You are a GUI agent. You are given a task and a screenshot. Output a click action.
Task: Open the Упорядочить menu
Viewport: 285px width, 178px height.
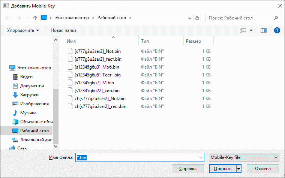pyautogui.click(x=23, y=30)
